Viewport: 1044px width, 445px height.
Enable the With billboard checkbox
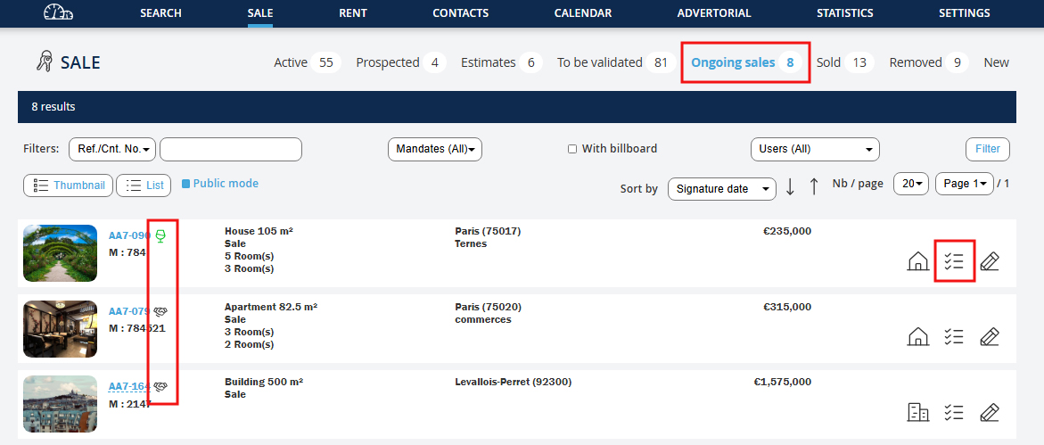572,149
